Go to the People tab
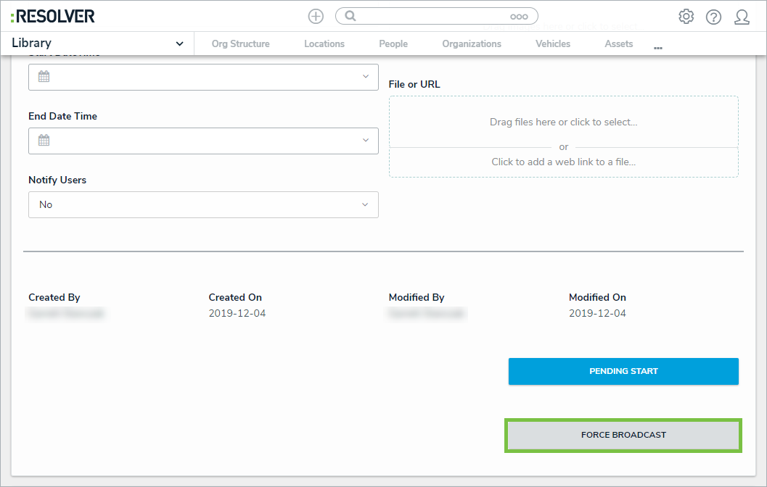This screenshot has width=767, height=487. coord(393,44)
